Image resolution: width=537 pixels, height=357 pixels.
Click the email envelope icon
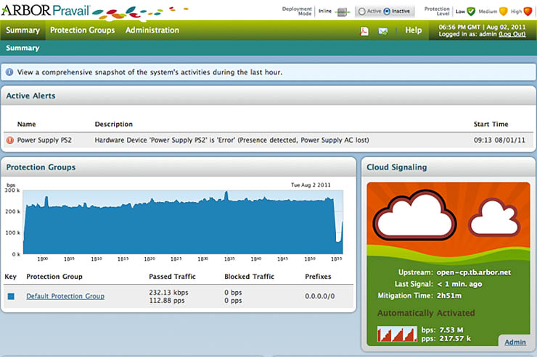click(x=383, y=30)
